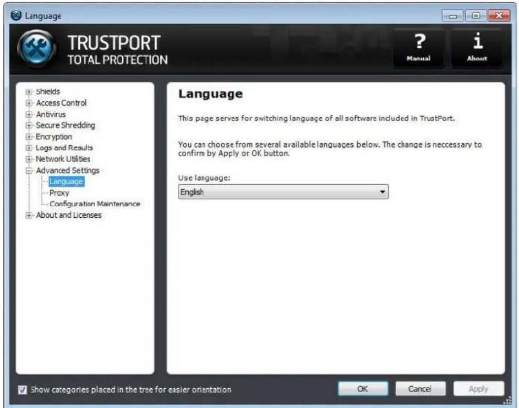
Task: Select Antivirus in the tree
Action: [x=51, y=114]
